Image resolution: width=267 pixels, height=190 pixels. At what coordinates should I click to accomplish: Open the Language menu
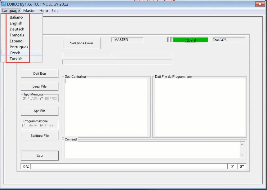click(11, 11)
